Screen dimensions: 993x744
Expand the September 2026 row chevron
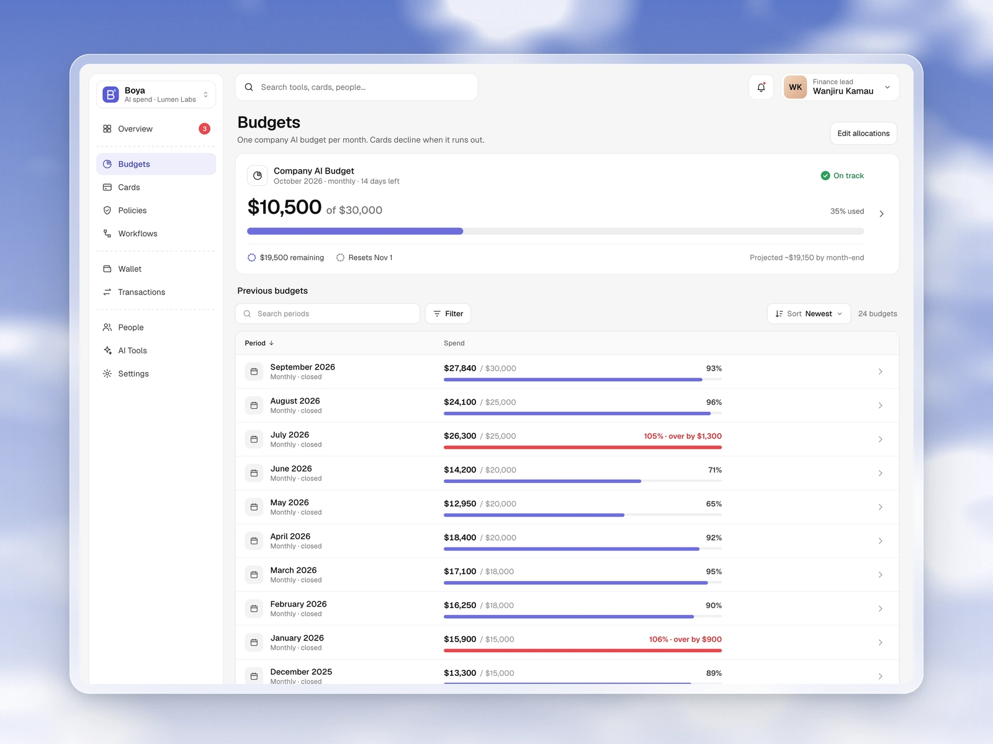(880, 371)
